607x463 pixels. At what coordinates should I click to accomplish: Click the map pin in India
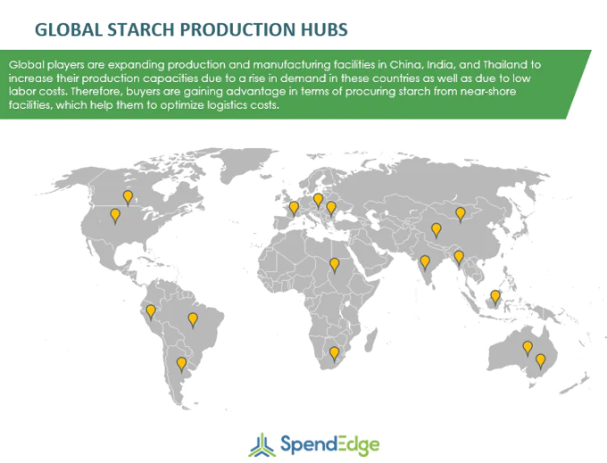click(425, 262)
